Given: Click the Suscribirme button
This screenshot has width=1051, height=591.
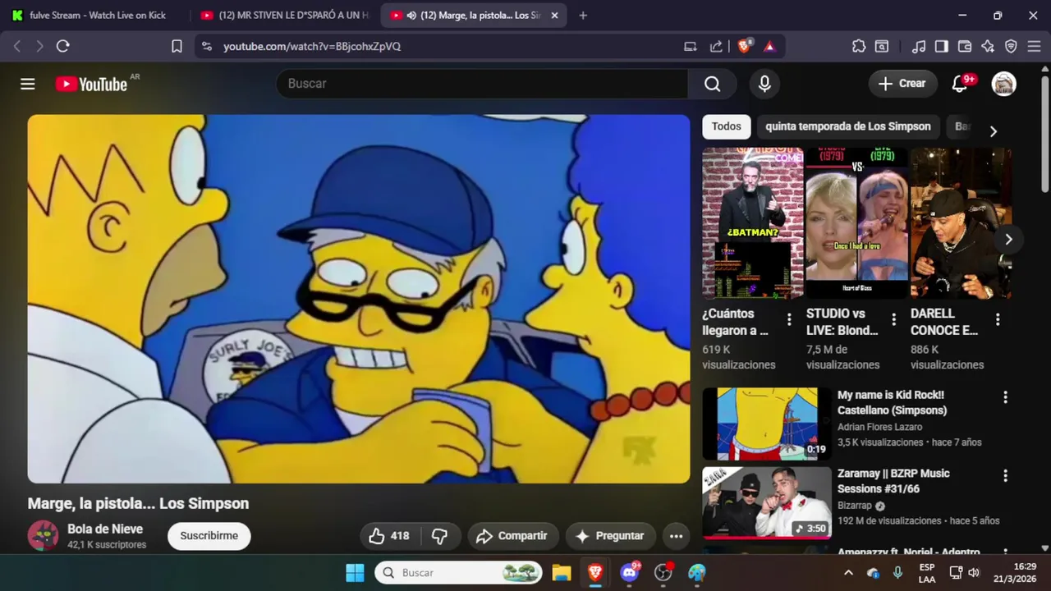Looking at the screenshot, I should (x=209, y=536).
